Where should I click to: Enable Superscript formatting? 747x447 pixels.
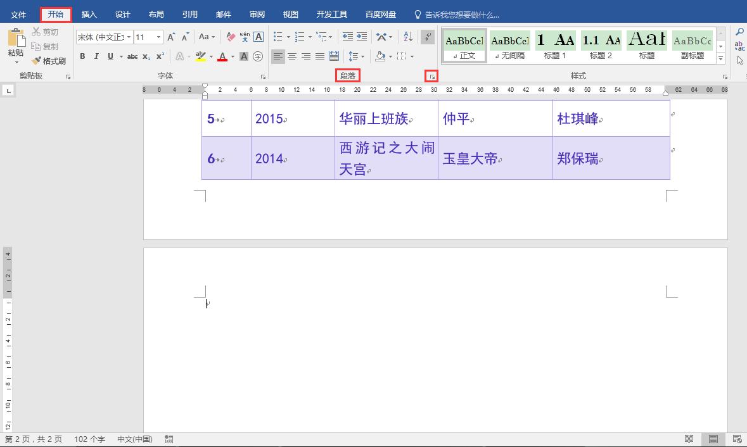[x=160, y=56]
